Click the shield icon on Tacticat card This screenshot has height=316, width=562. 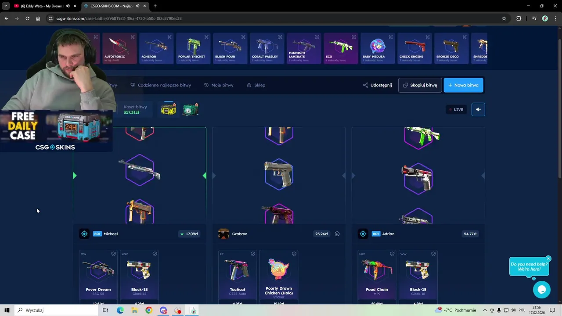coord(253,254)
